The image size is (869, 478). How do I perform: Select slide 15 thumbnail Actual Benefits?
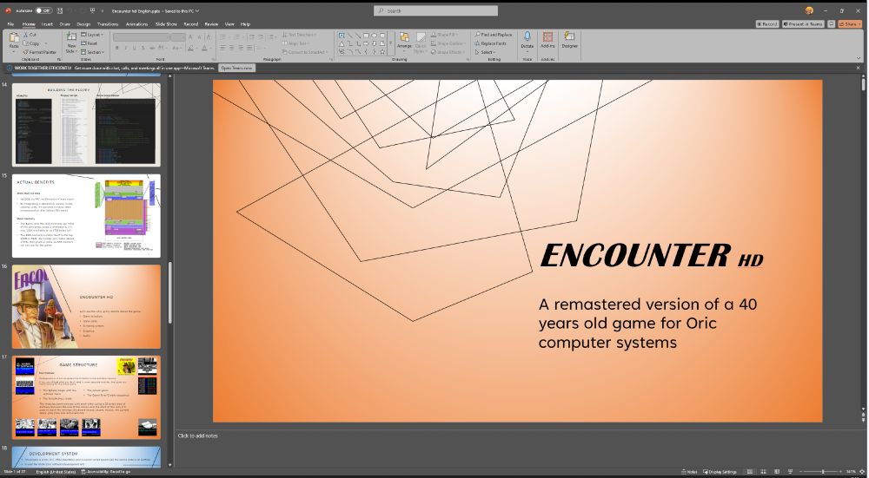point(86,216)
